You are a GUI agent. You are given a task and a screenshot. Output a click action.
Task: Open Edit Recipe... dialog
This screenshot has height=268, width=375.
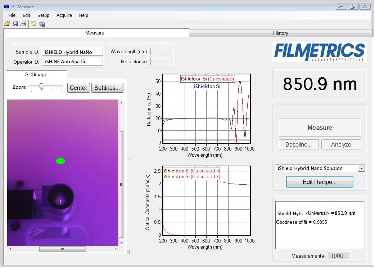click(x=319, y=182)
